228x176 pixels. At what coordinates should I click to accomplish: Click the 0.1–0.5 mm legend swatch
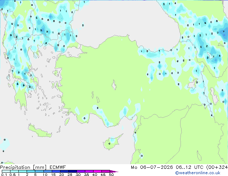pyautogui.click(x=6, y=171)
